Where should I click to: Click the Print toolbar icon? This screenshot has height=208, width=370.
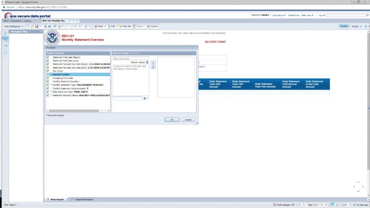(x=45, y=26)
